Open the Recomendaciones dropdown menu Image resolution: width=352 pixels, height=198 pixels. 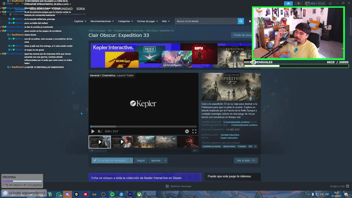coord(102,21)
